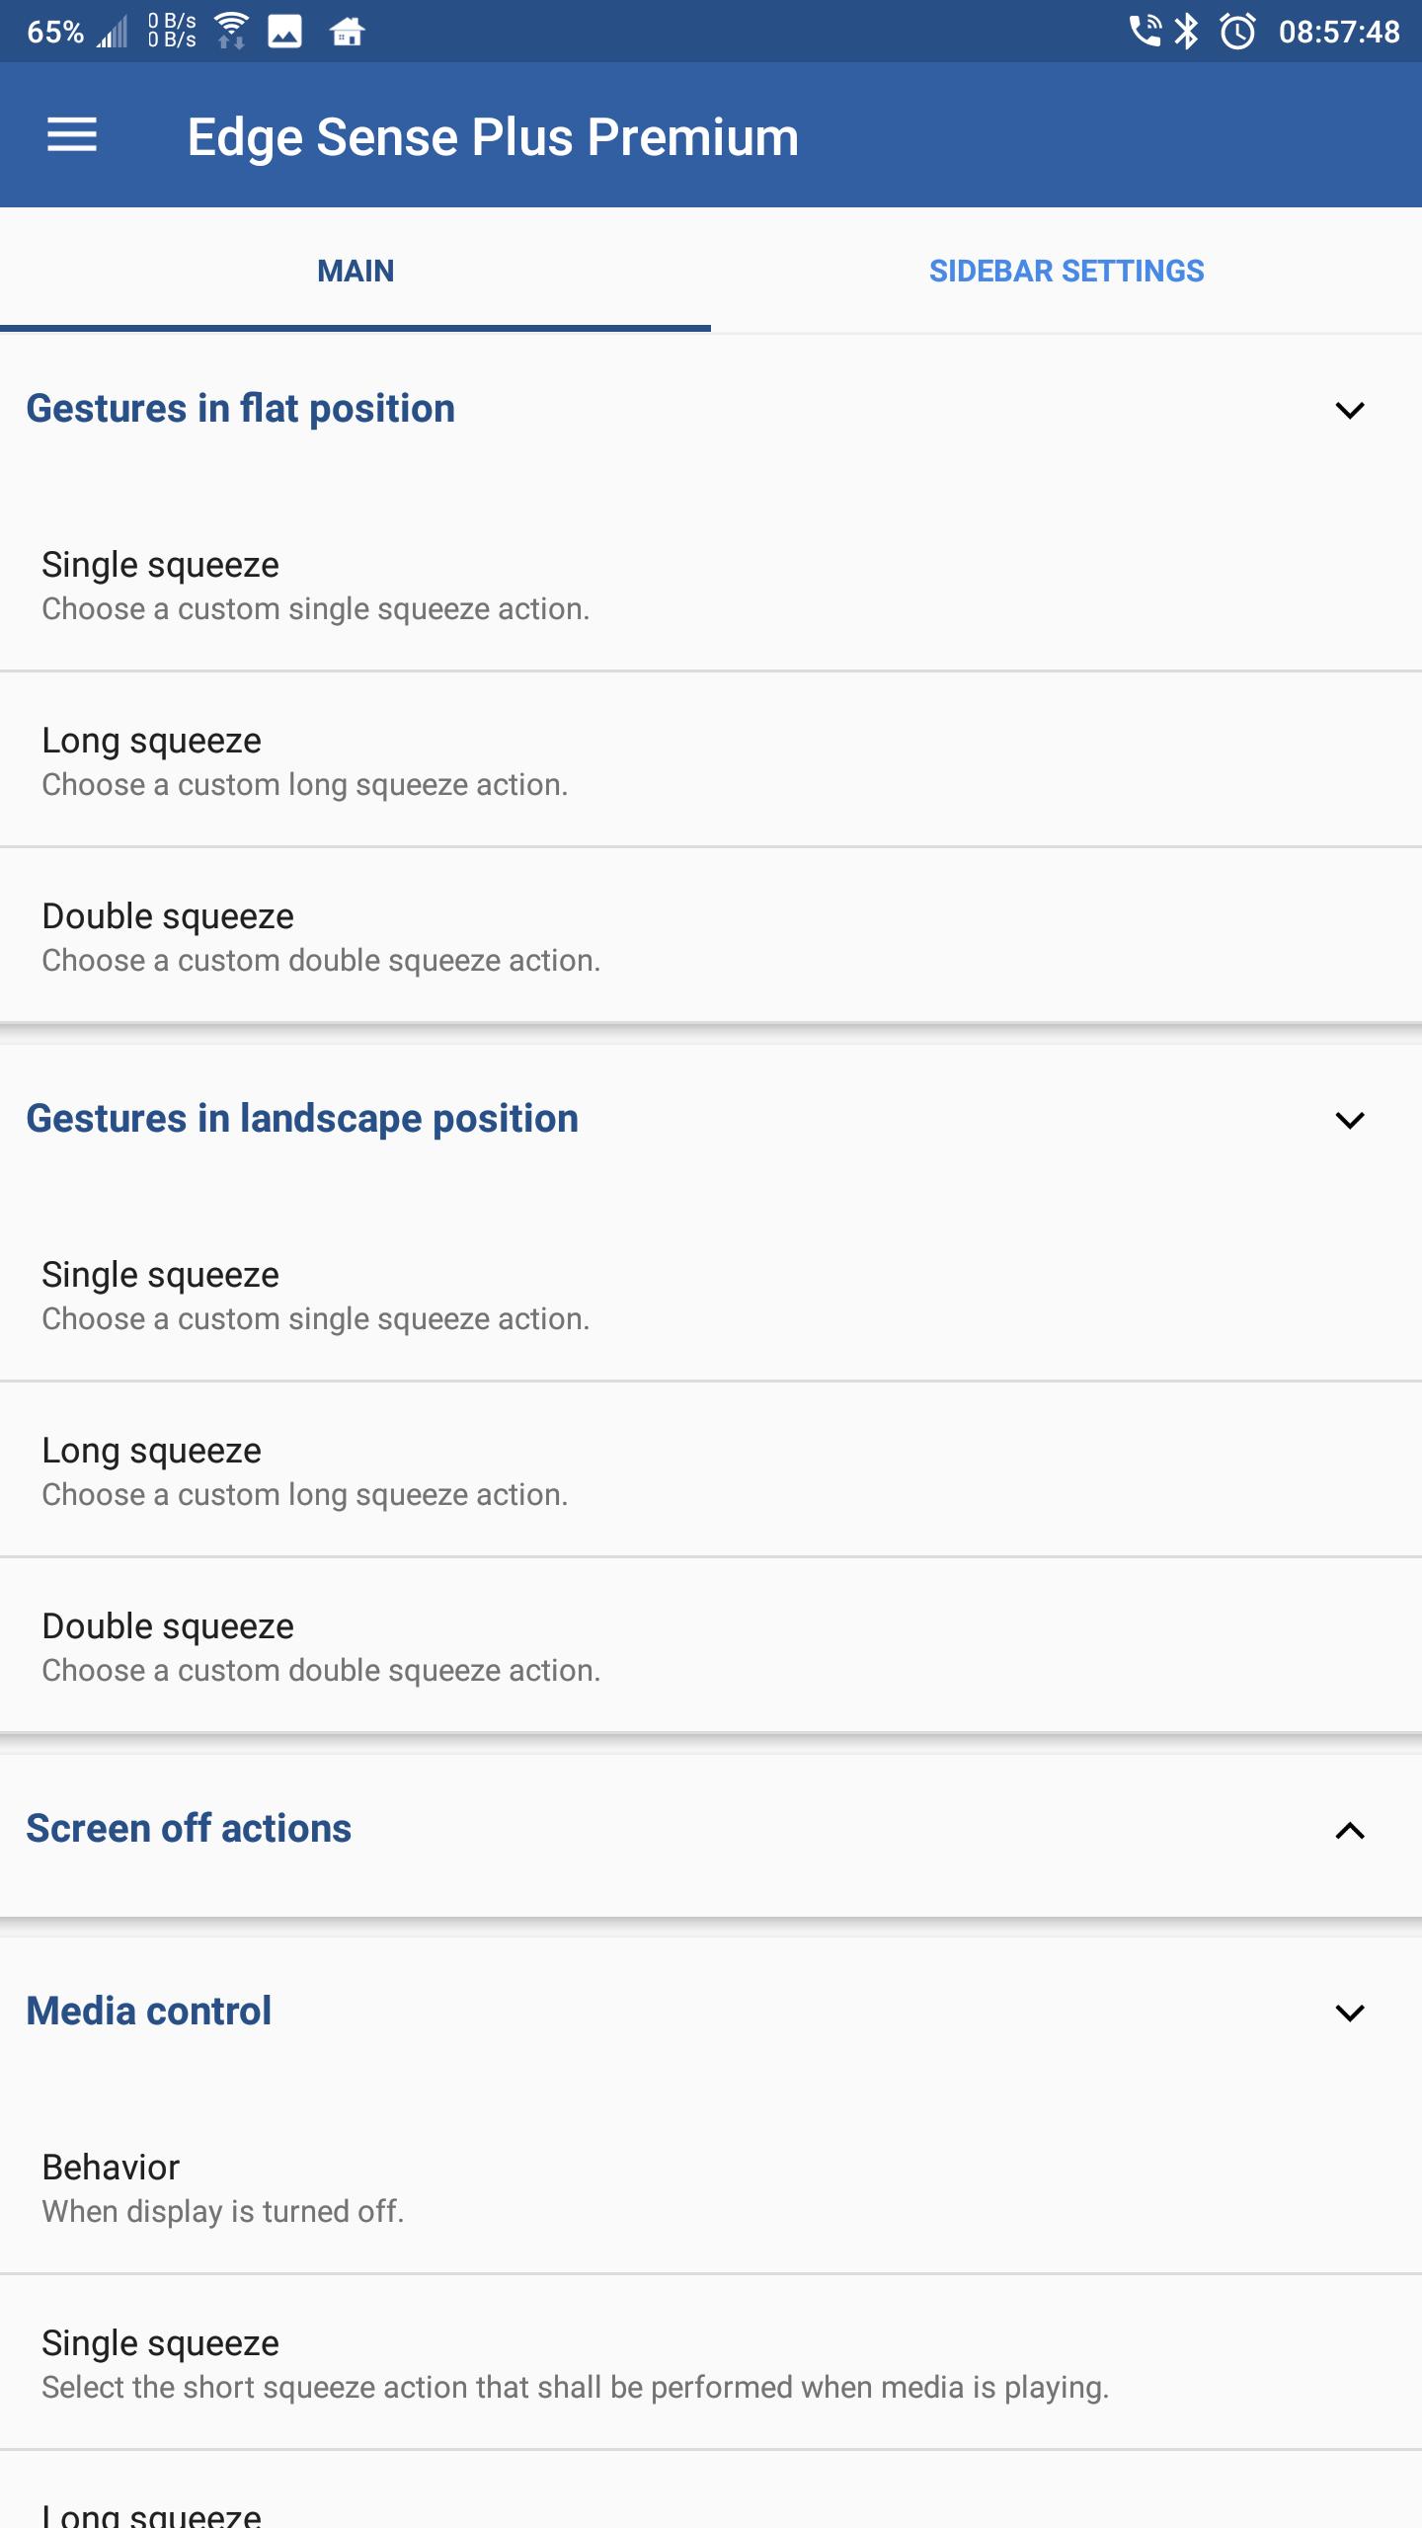The width and height of the screenshot is (1422, 2528).
Task: Open flat position Single squeeze setting
Action: 711,585
